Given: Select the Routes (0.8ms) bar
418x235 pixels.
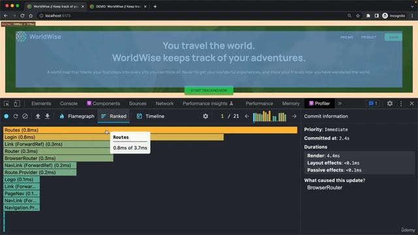Looking at the screenshot, I should tap(150, 130).
